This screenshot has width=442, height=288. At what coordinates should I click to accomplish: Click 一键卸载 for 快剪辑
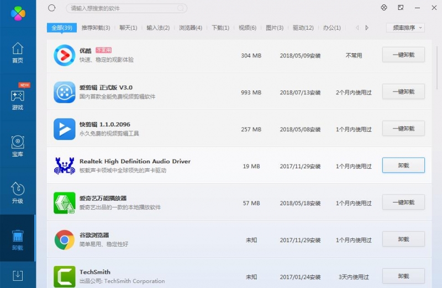(x=403, y=129)
